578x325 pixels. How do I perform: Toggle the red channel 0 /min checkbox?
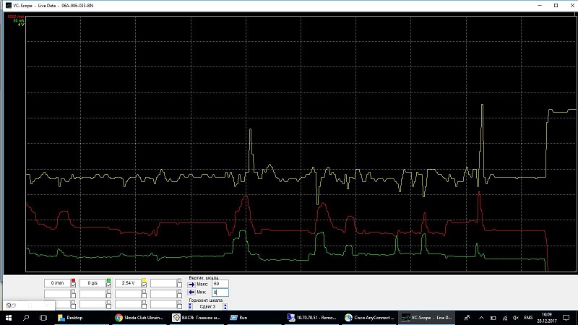[x=73, y=285]
